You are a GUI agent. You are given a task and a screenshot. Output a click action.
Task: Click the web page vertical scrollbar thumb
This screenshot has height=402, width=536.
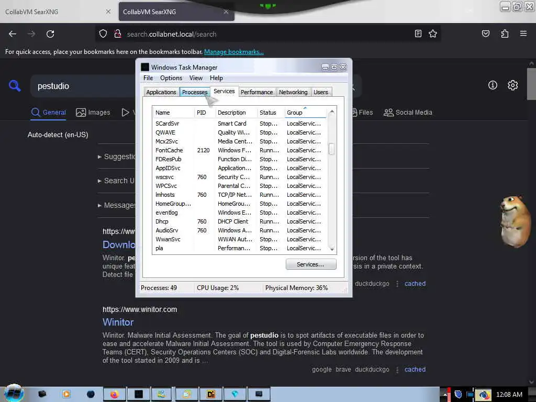(x=531, y=84)
